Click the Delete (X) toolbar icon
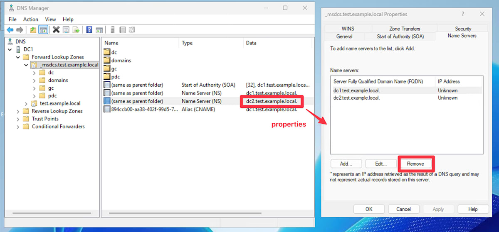The width and height of the screenshot is (499, 232). 56,30
